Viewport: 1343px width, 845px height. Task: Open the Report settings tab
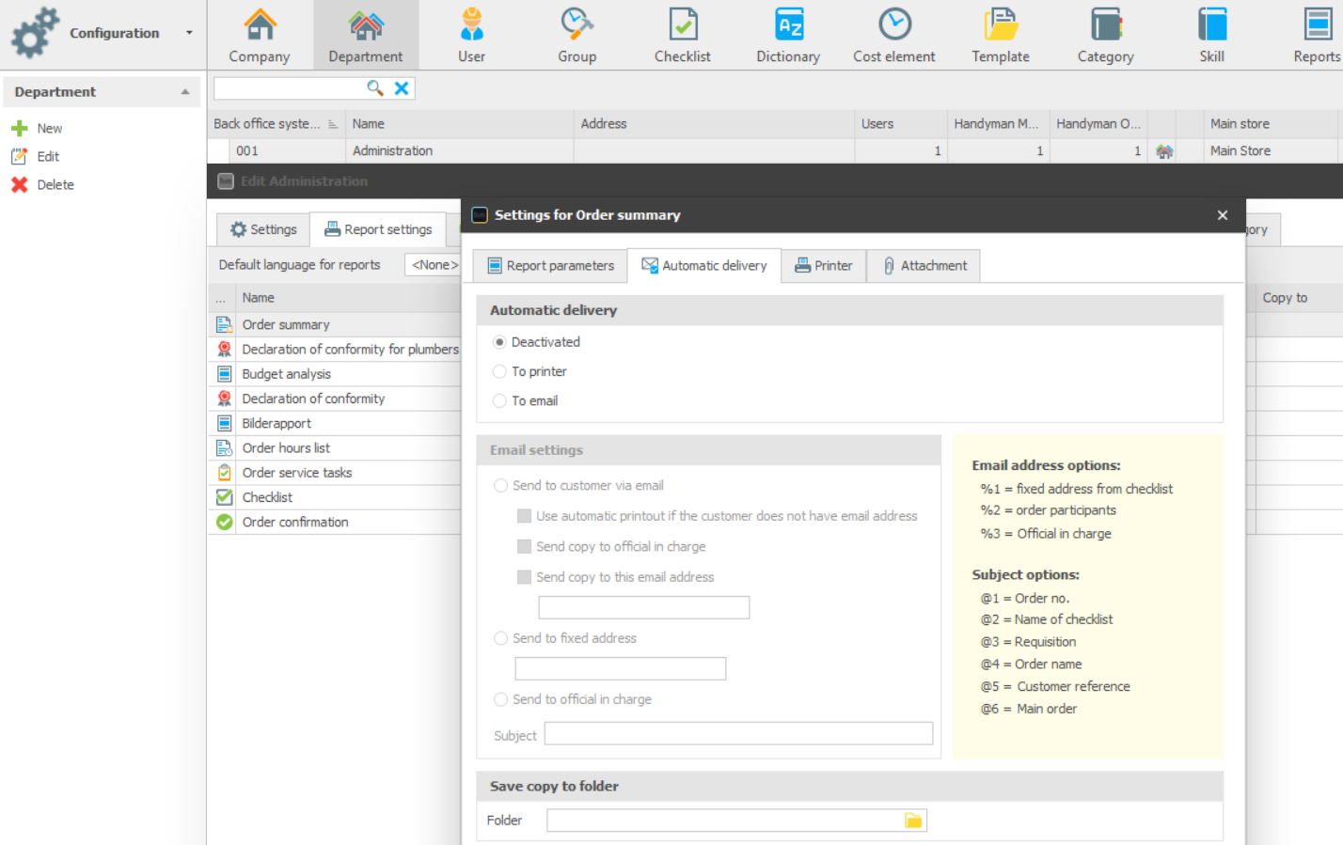tap(378, 229)
